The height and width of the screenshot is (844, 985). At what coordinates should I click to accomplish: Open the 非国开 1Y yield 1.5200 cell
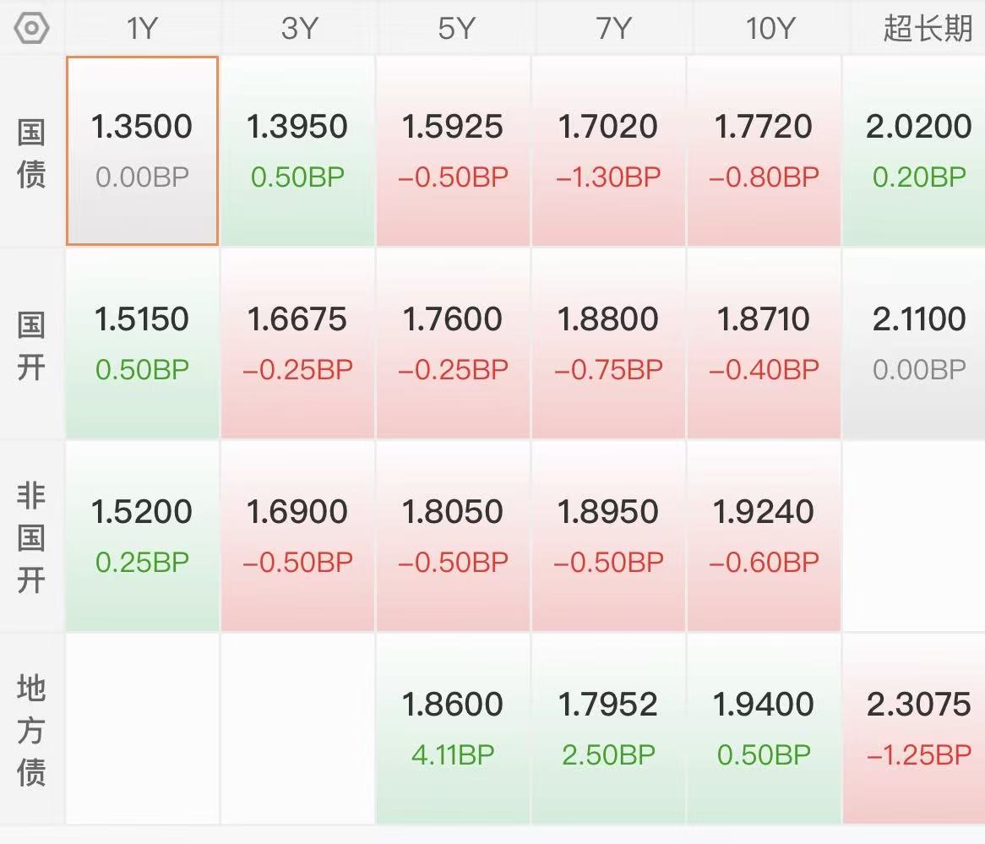(x=142, y=536)
